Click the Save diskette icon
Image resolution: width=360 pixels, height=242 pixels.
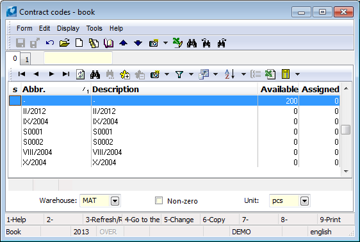(x=20, y=43)
